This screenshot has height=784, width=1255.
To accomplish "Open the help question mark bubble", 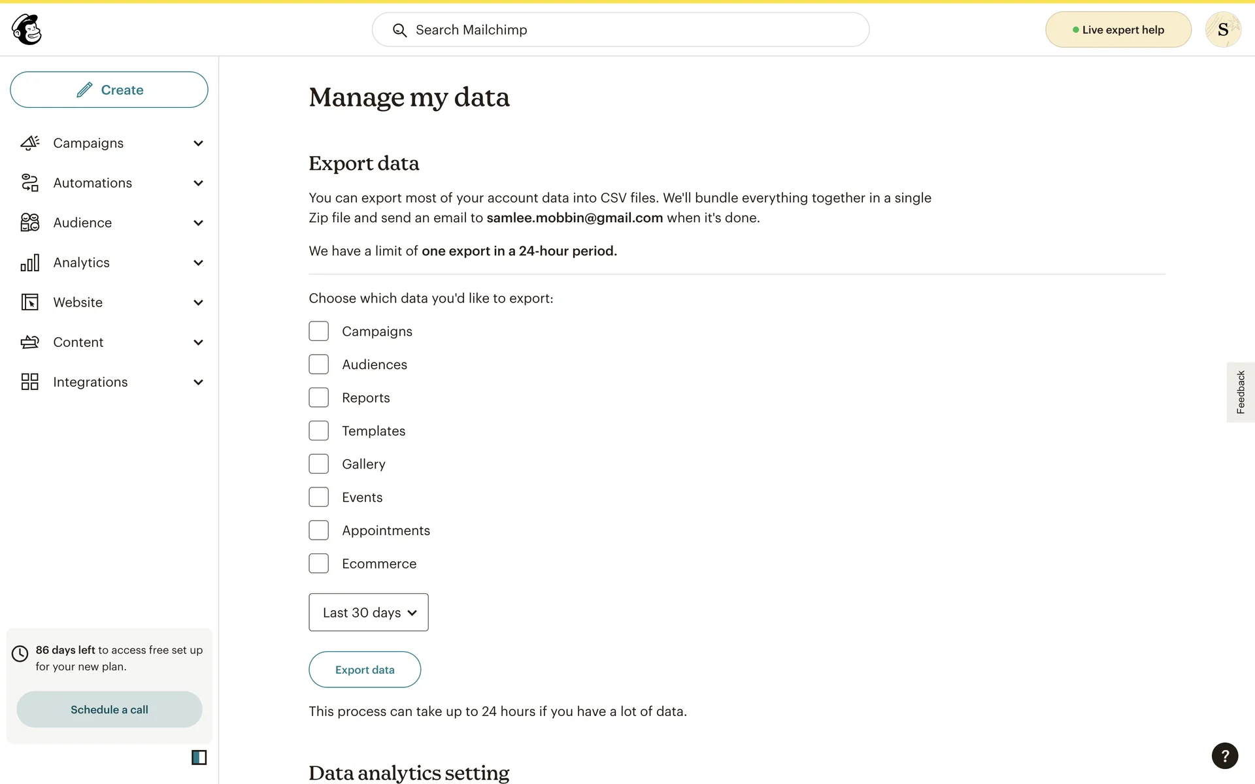I will [1224, 756].
